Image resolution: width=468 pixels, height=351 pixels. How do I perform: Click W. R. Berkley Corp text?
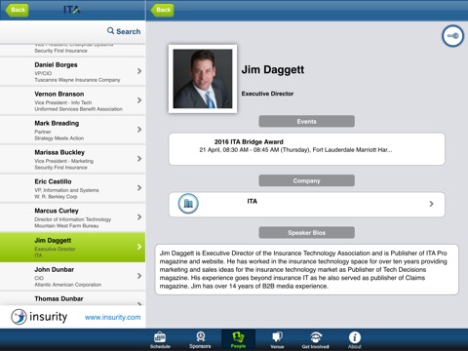(x=56, y=197)
